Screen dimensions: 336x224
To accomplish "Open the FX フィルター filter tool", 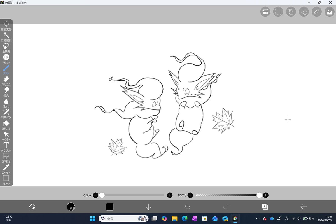I will [6, 59].
